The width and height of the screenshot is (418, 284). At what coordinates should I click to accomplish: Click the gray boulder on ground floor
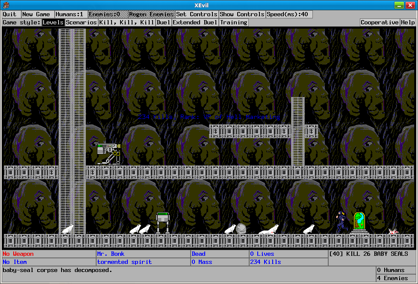click(x=241, y=229)
